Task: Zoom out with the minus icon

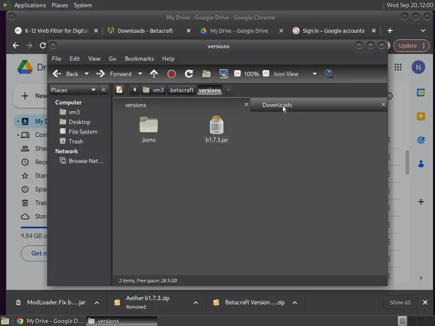Action: click(237, 73)
